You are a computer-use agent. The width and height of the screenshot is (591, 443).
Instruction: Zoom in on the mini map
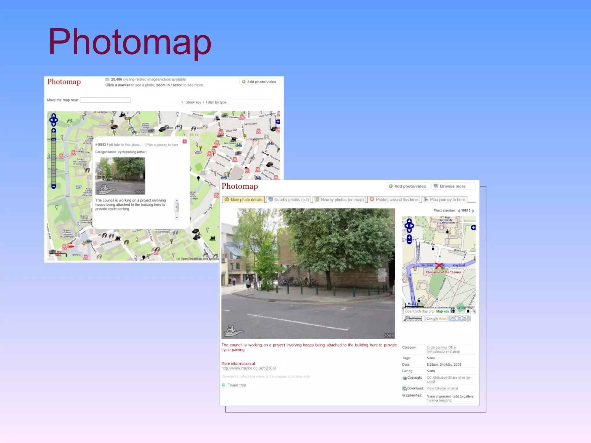click(409, 237)
